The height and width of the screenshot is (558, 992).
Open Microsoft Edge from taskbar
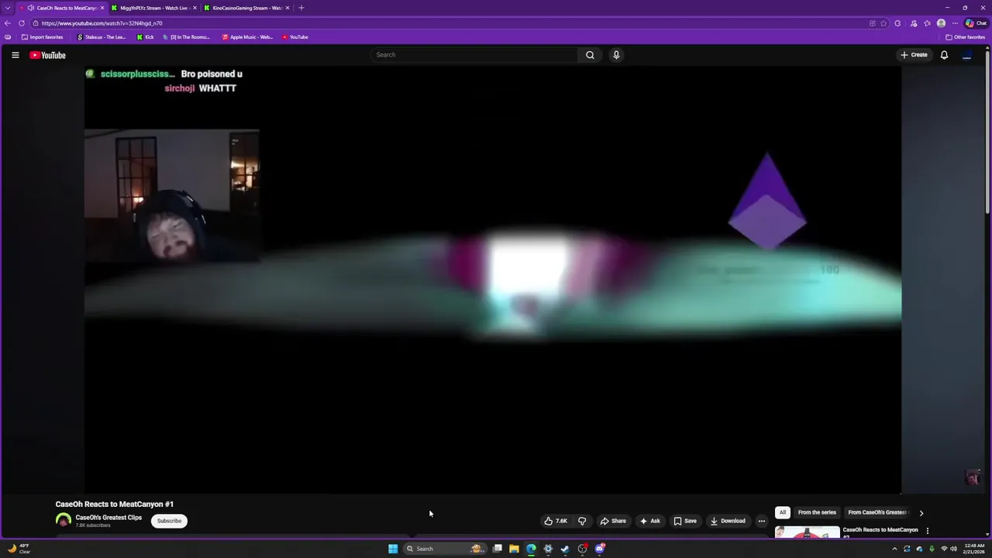tap(531, 549)
